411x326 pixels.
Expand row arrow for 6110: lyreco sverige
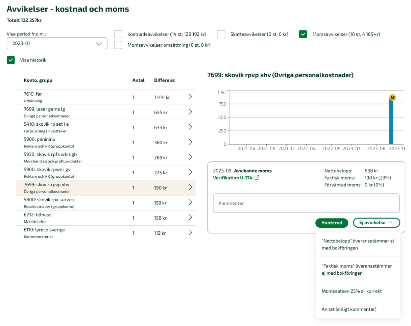(x=190, y=232)
